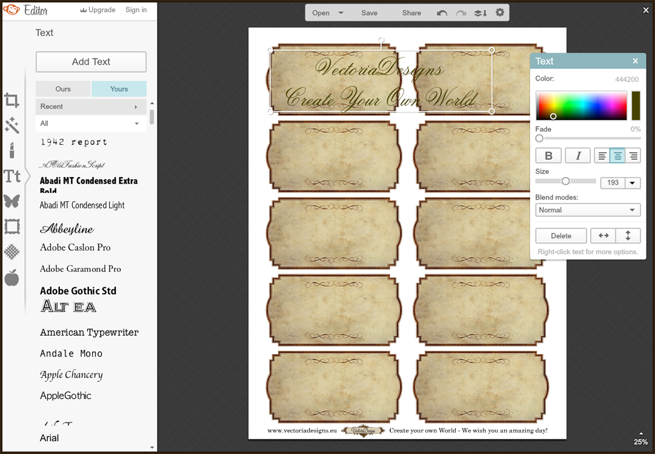This screenshot has height=454, width=655.
Task: Choose the AppleGothic font
Action: click(65, 395)
